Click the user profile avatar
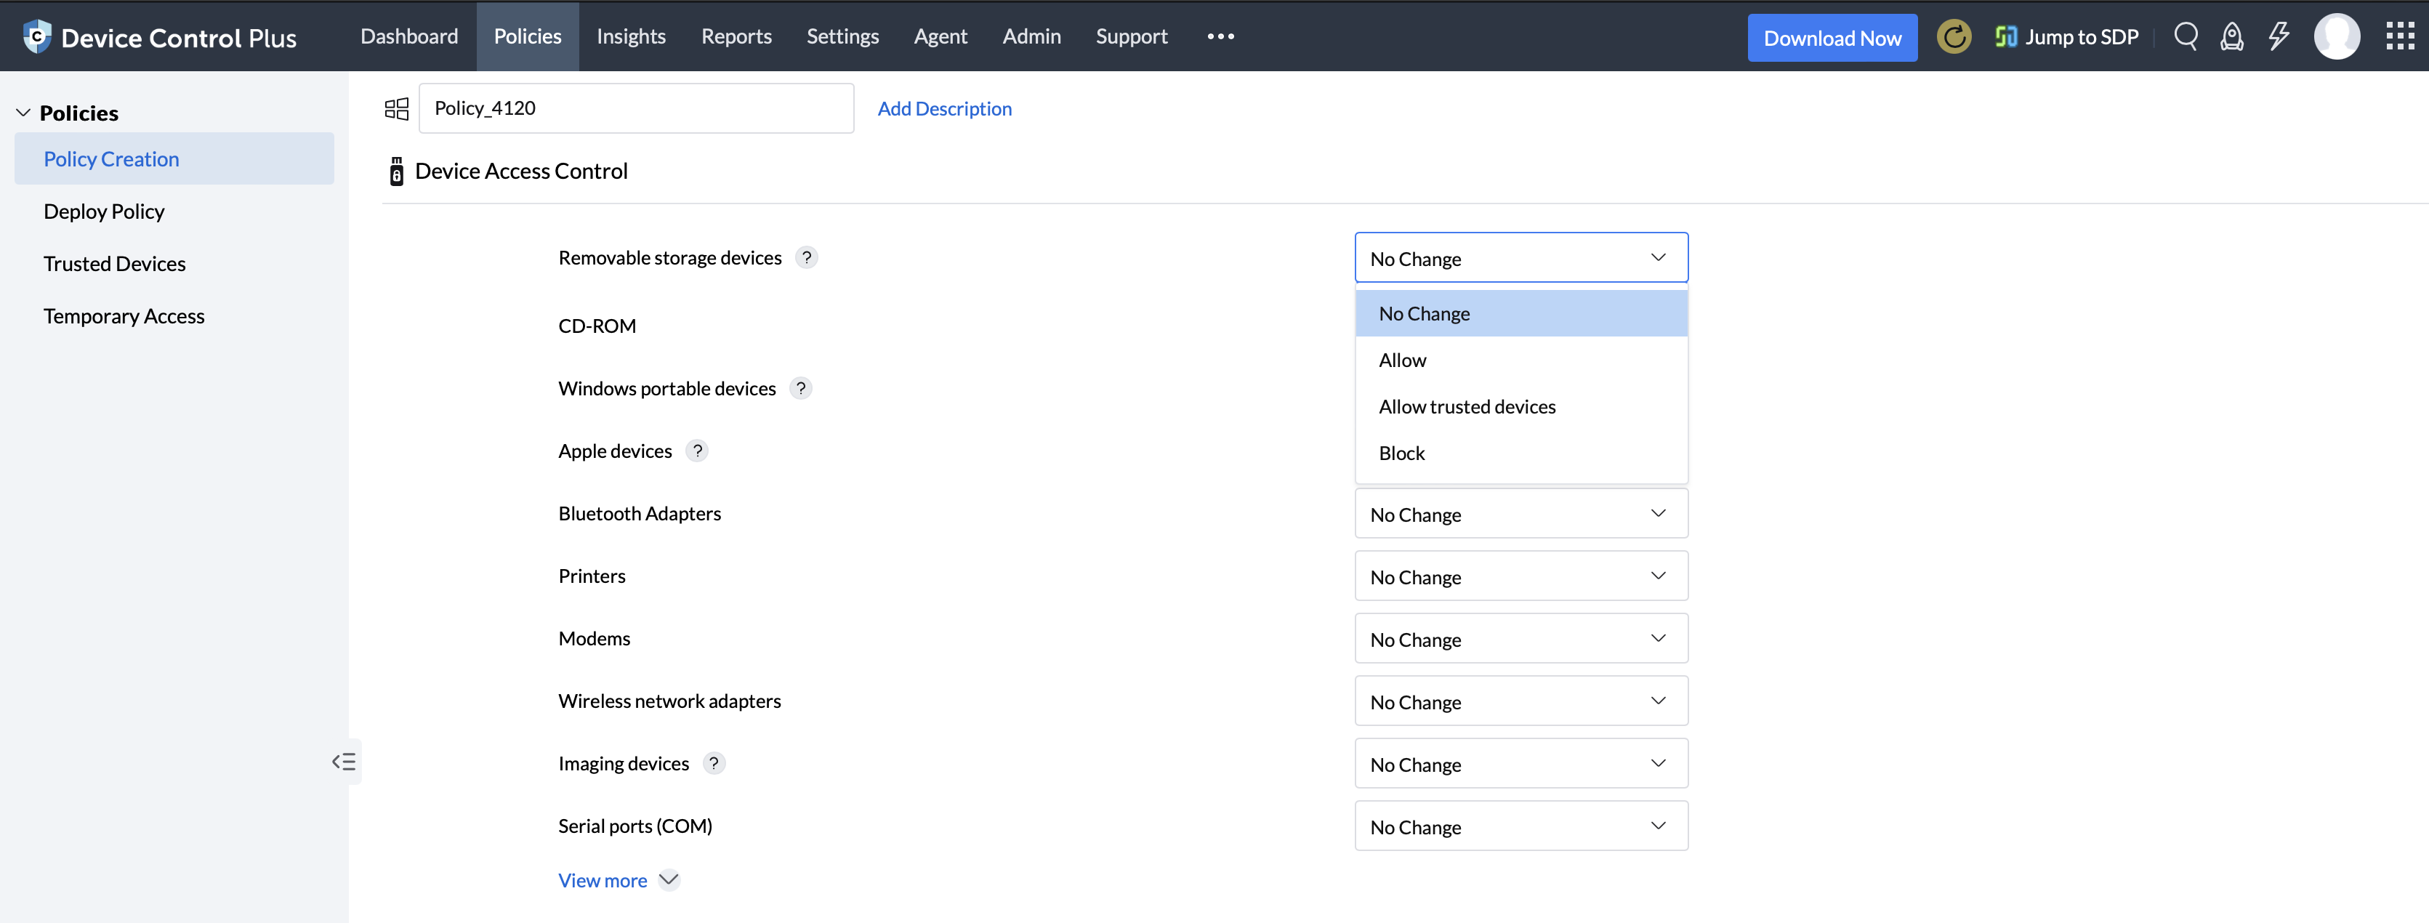This screenshot has height=923, width=2429. [2337, 37]
